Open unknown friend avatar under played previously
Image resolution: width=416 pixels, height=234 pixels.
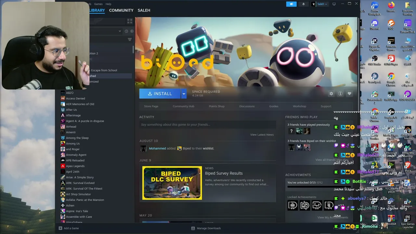[291, 131]
